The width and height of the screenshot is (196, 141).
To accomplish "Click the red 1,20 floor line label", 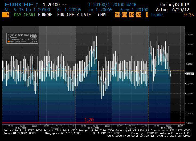I will (x=89, y=120).
